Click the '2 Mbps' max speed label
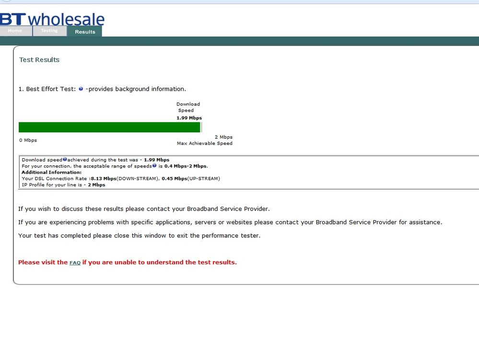The width and height of the screenshot is (479, 341). tap(223, 137)
